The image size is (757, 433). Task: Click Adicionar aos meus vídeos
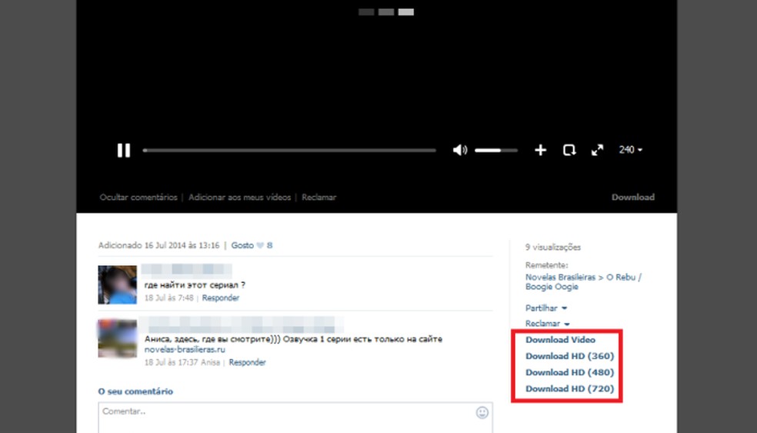click(239, 197)
